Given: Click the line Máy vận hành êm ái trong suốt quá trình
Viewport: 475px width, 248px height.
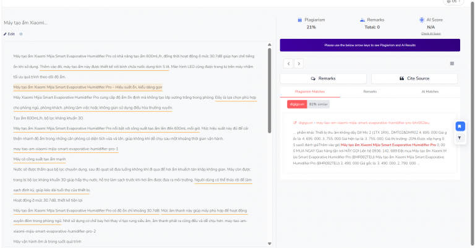Looking at the screenshot, I should point(47,241).
